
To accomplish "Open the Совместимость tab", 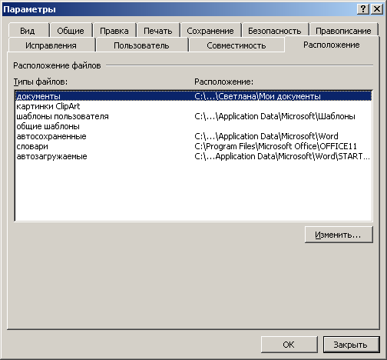I will 237,45.
